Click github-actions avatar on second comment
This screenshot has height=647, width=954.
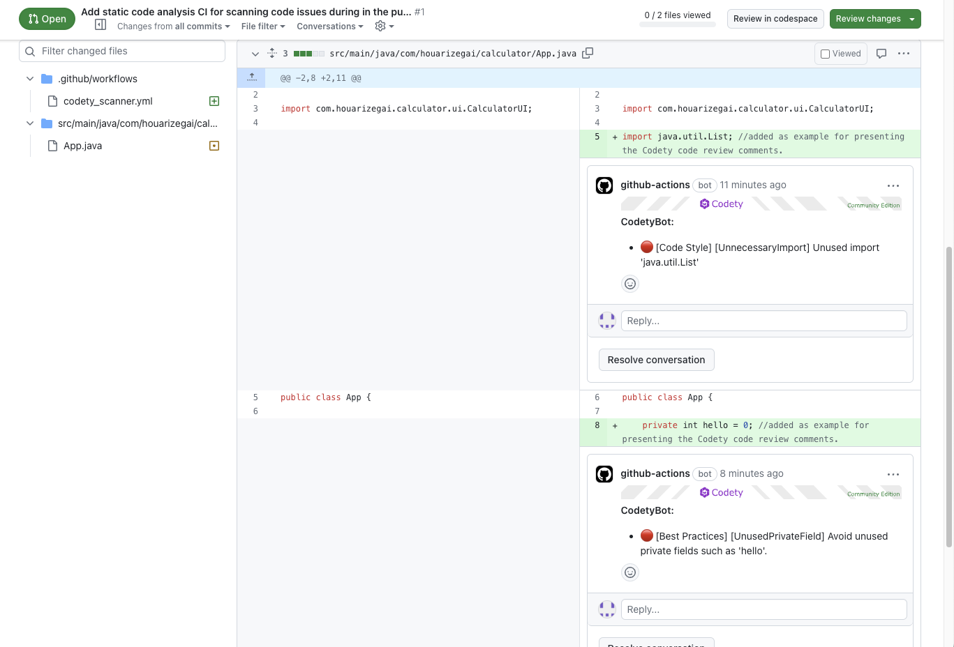(604, 474)
